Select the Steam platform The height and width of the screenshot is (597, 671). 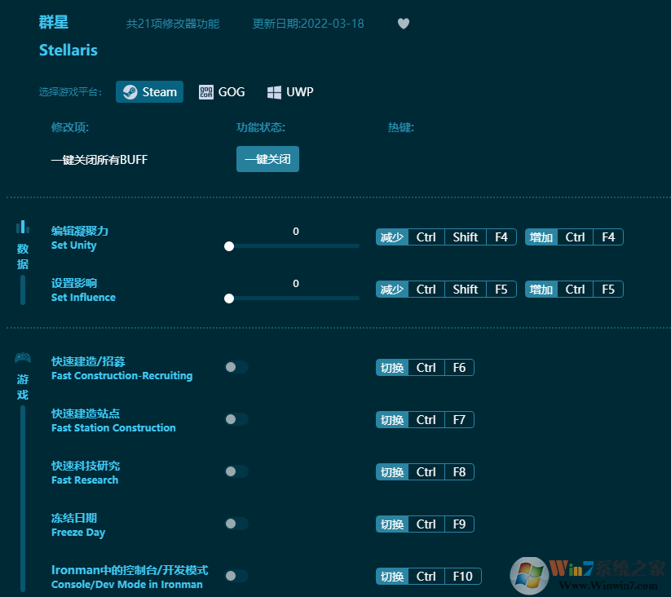[149, 91]
